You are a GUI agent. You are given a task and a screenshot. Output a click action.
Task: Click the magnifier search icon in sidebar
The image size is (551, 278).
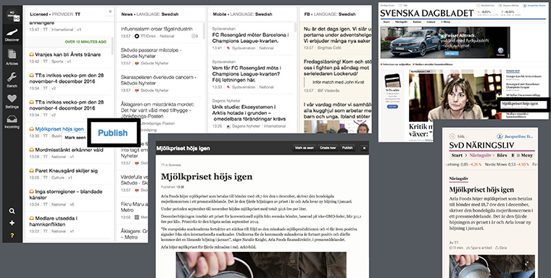tap(12, 211)
